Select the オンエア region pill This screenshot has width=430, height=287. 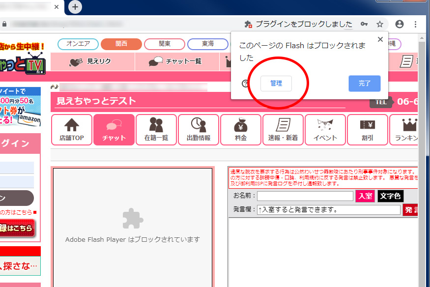point(78,44)
